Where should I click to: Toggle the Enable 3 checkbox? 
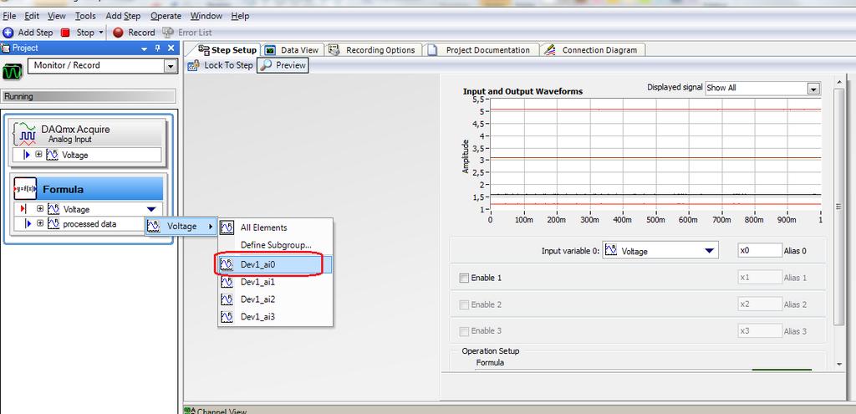[x=464, y=331]
